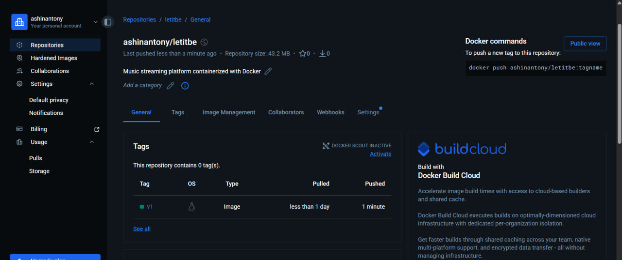Click the Hardened Images shield icon
622x260 pixels.
[x=19, y=58]
